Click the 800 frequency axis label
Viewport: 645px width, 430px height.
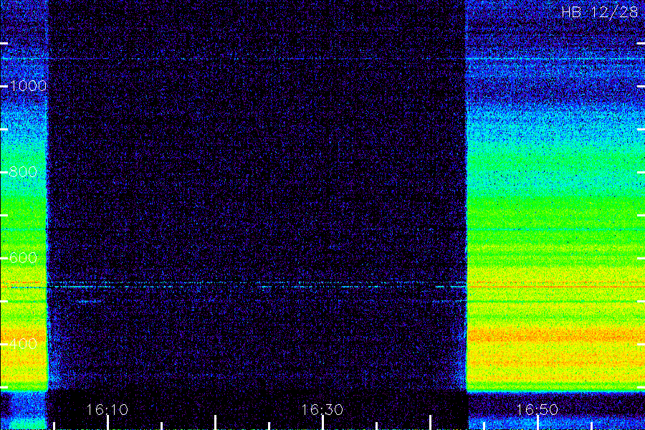(23, 171)
